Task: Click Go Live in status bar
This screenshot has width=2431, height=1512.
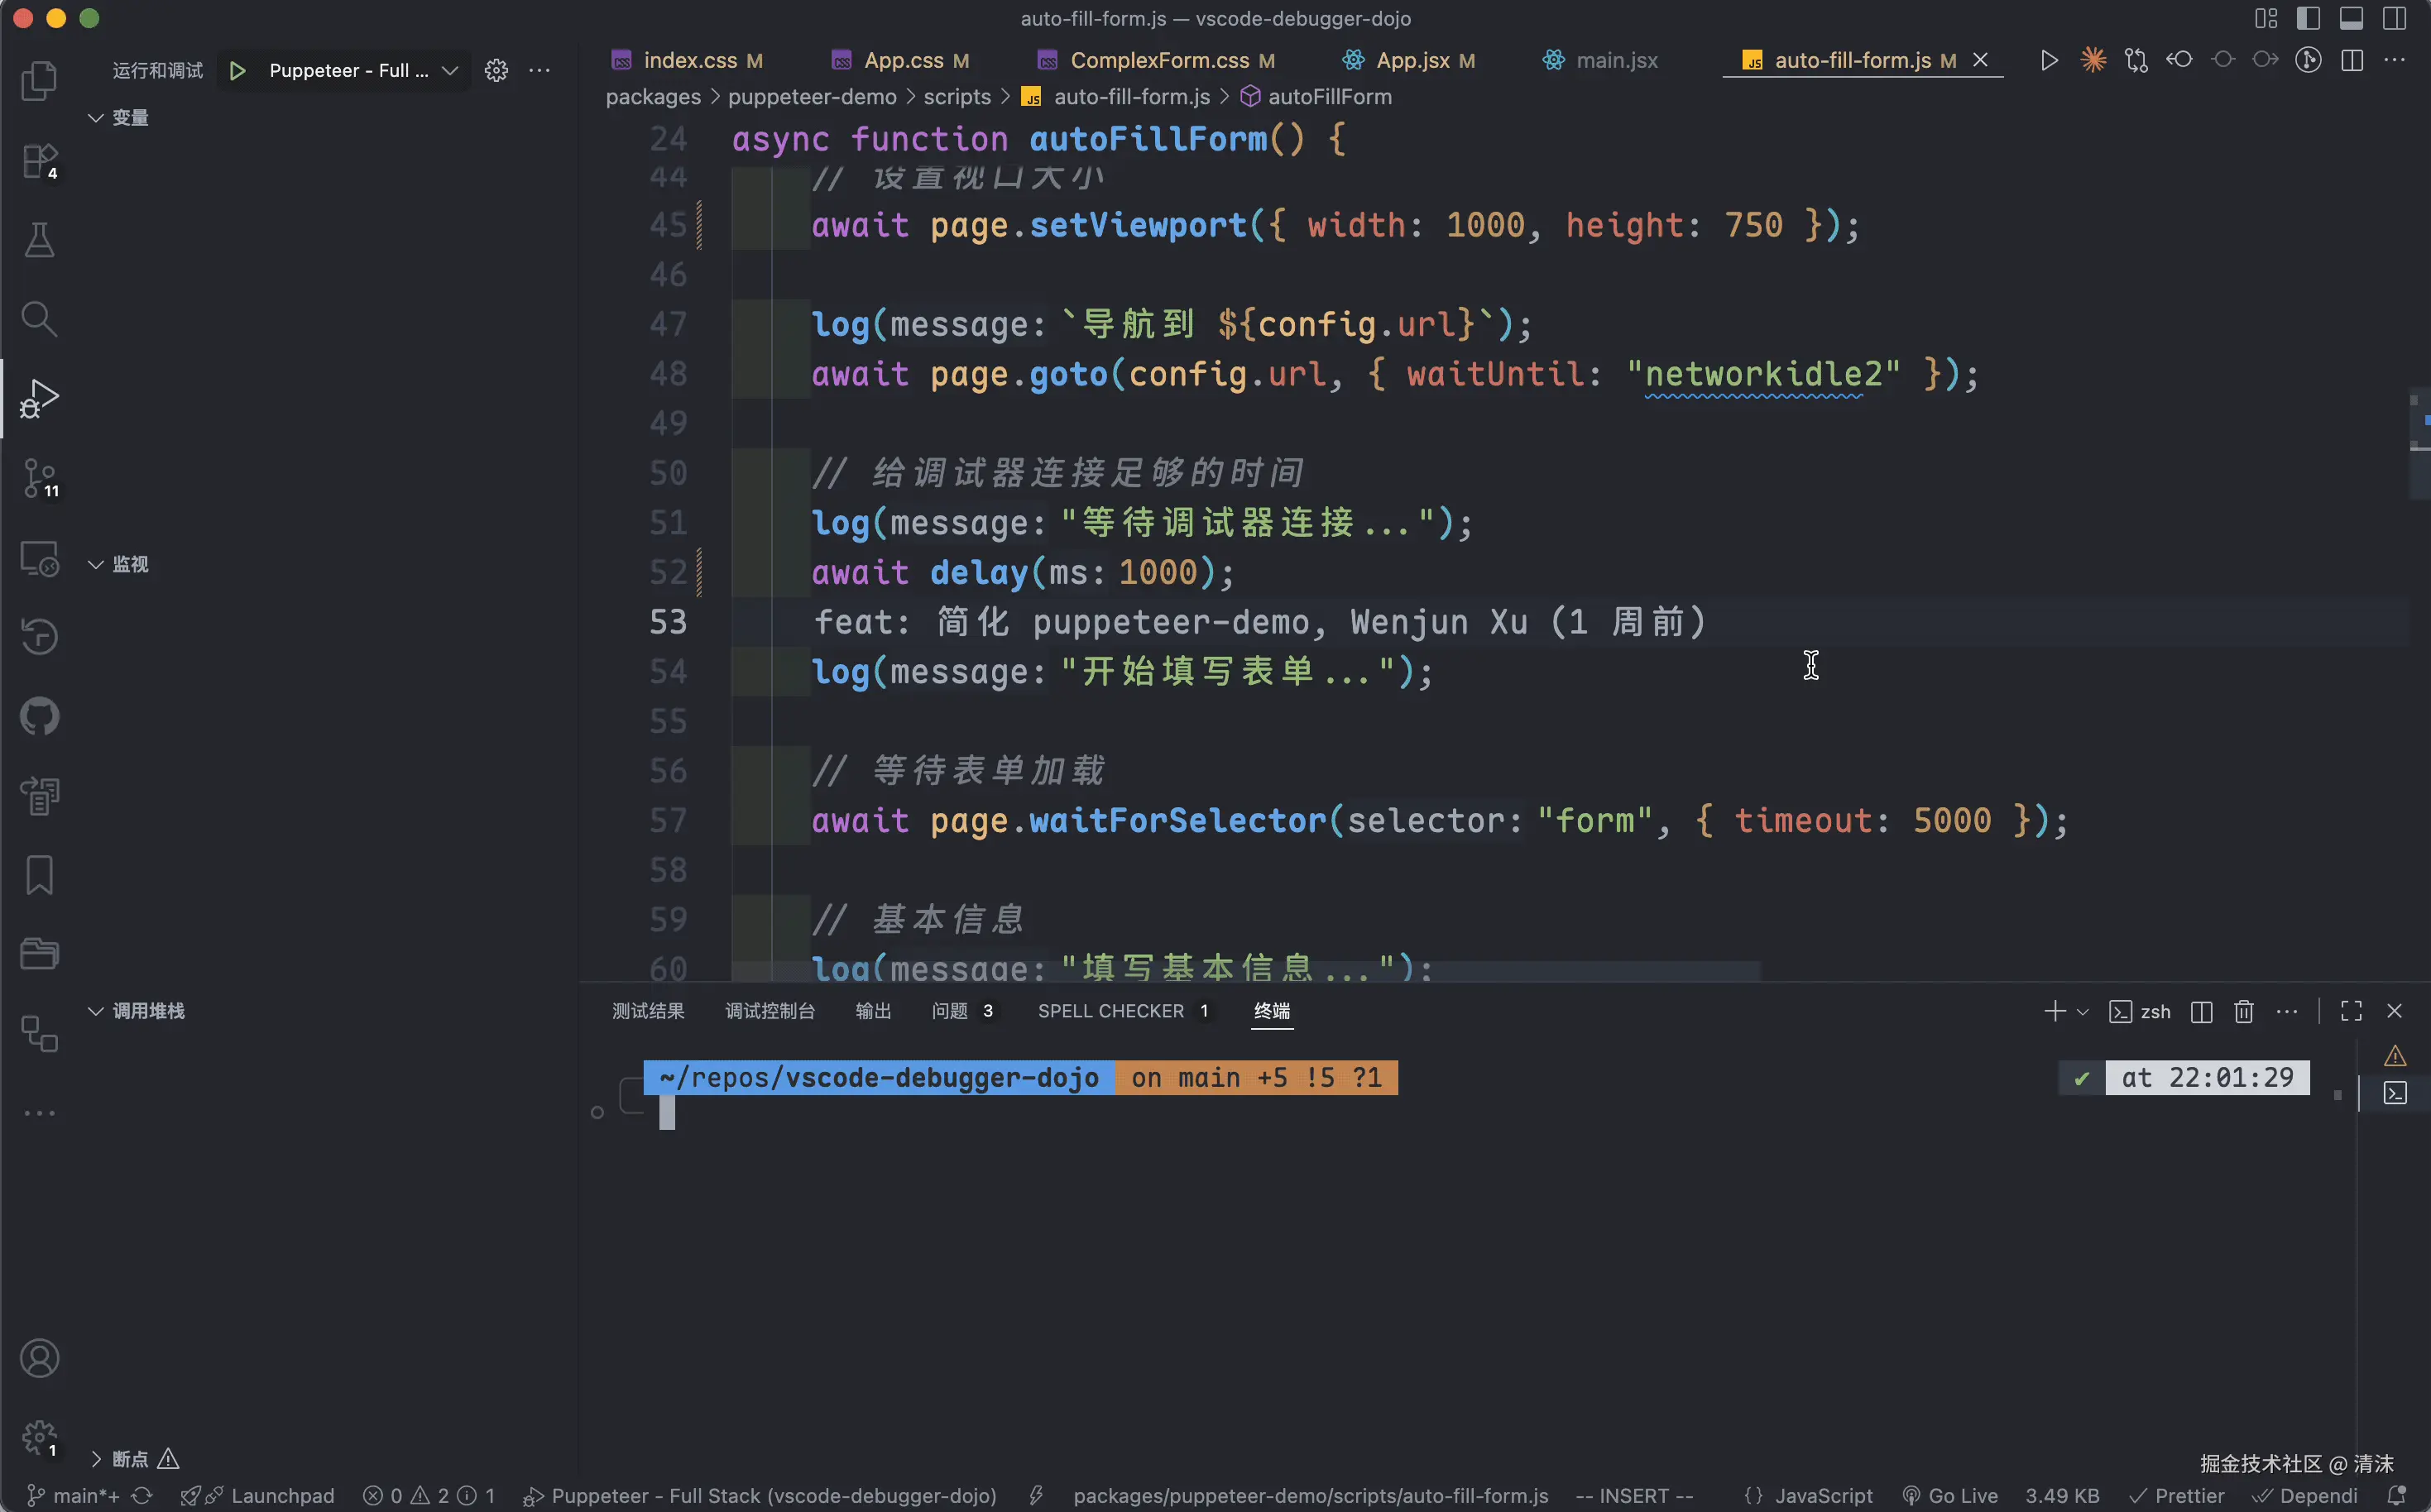Action: coord(1951,1495)
